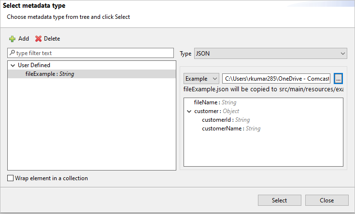Collapse the customer Object node
This screenshot has width=355, height=214.
pyautogui.click(x=189, y=111)
